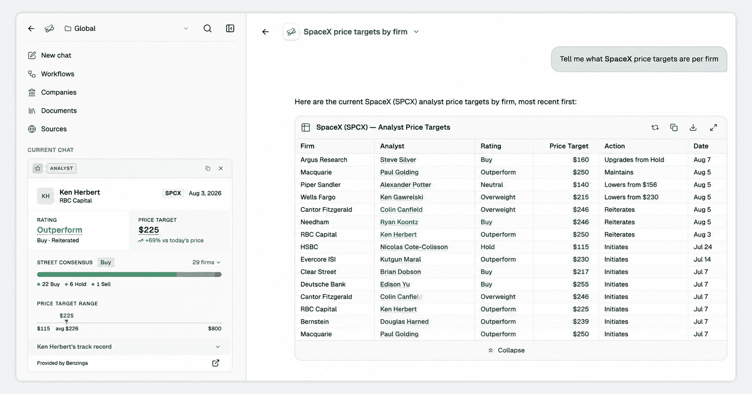The height and width of the screenshot is (394, 752).
Task: Expand Ken Herbert's track record
Action: click(x=129, y=347)
